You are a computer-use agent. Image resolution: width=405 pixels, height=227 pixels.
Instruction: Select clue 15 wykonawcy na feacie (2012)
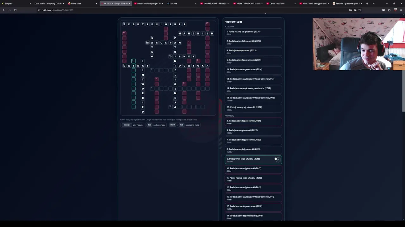253,89
